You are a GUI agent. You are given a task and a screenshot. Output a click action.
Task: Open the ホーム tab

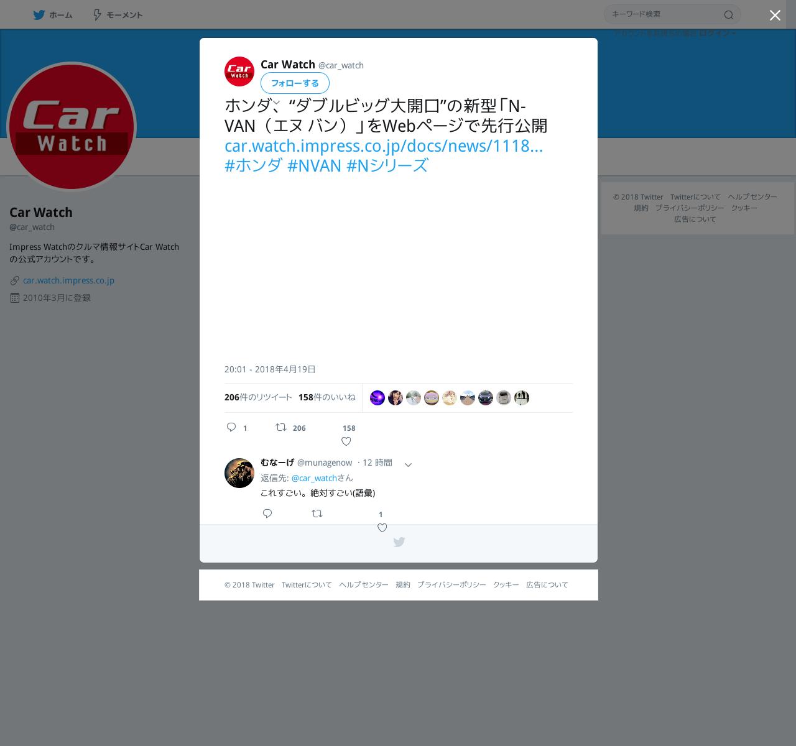pyautogui.click(x=53, y=15)
